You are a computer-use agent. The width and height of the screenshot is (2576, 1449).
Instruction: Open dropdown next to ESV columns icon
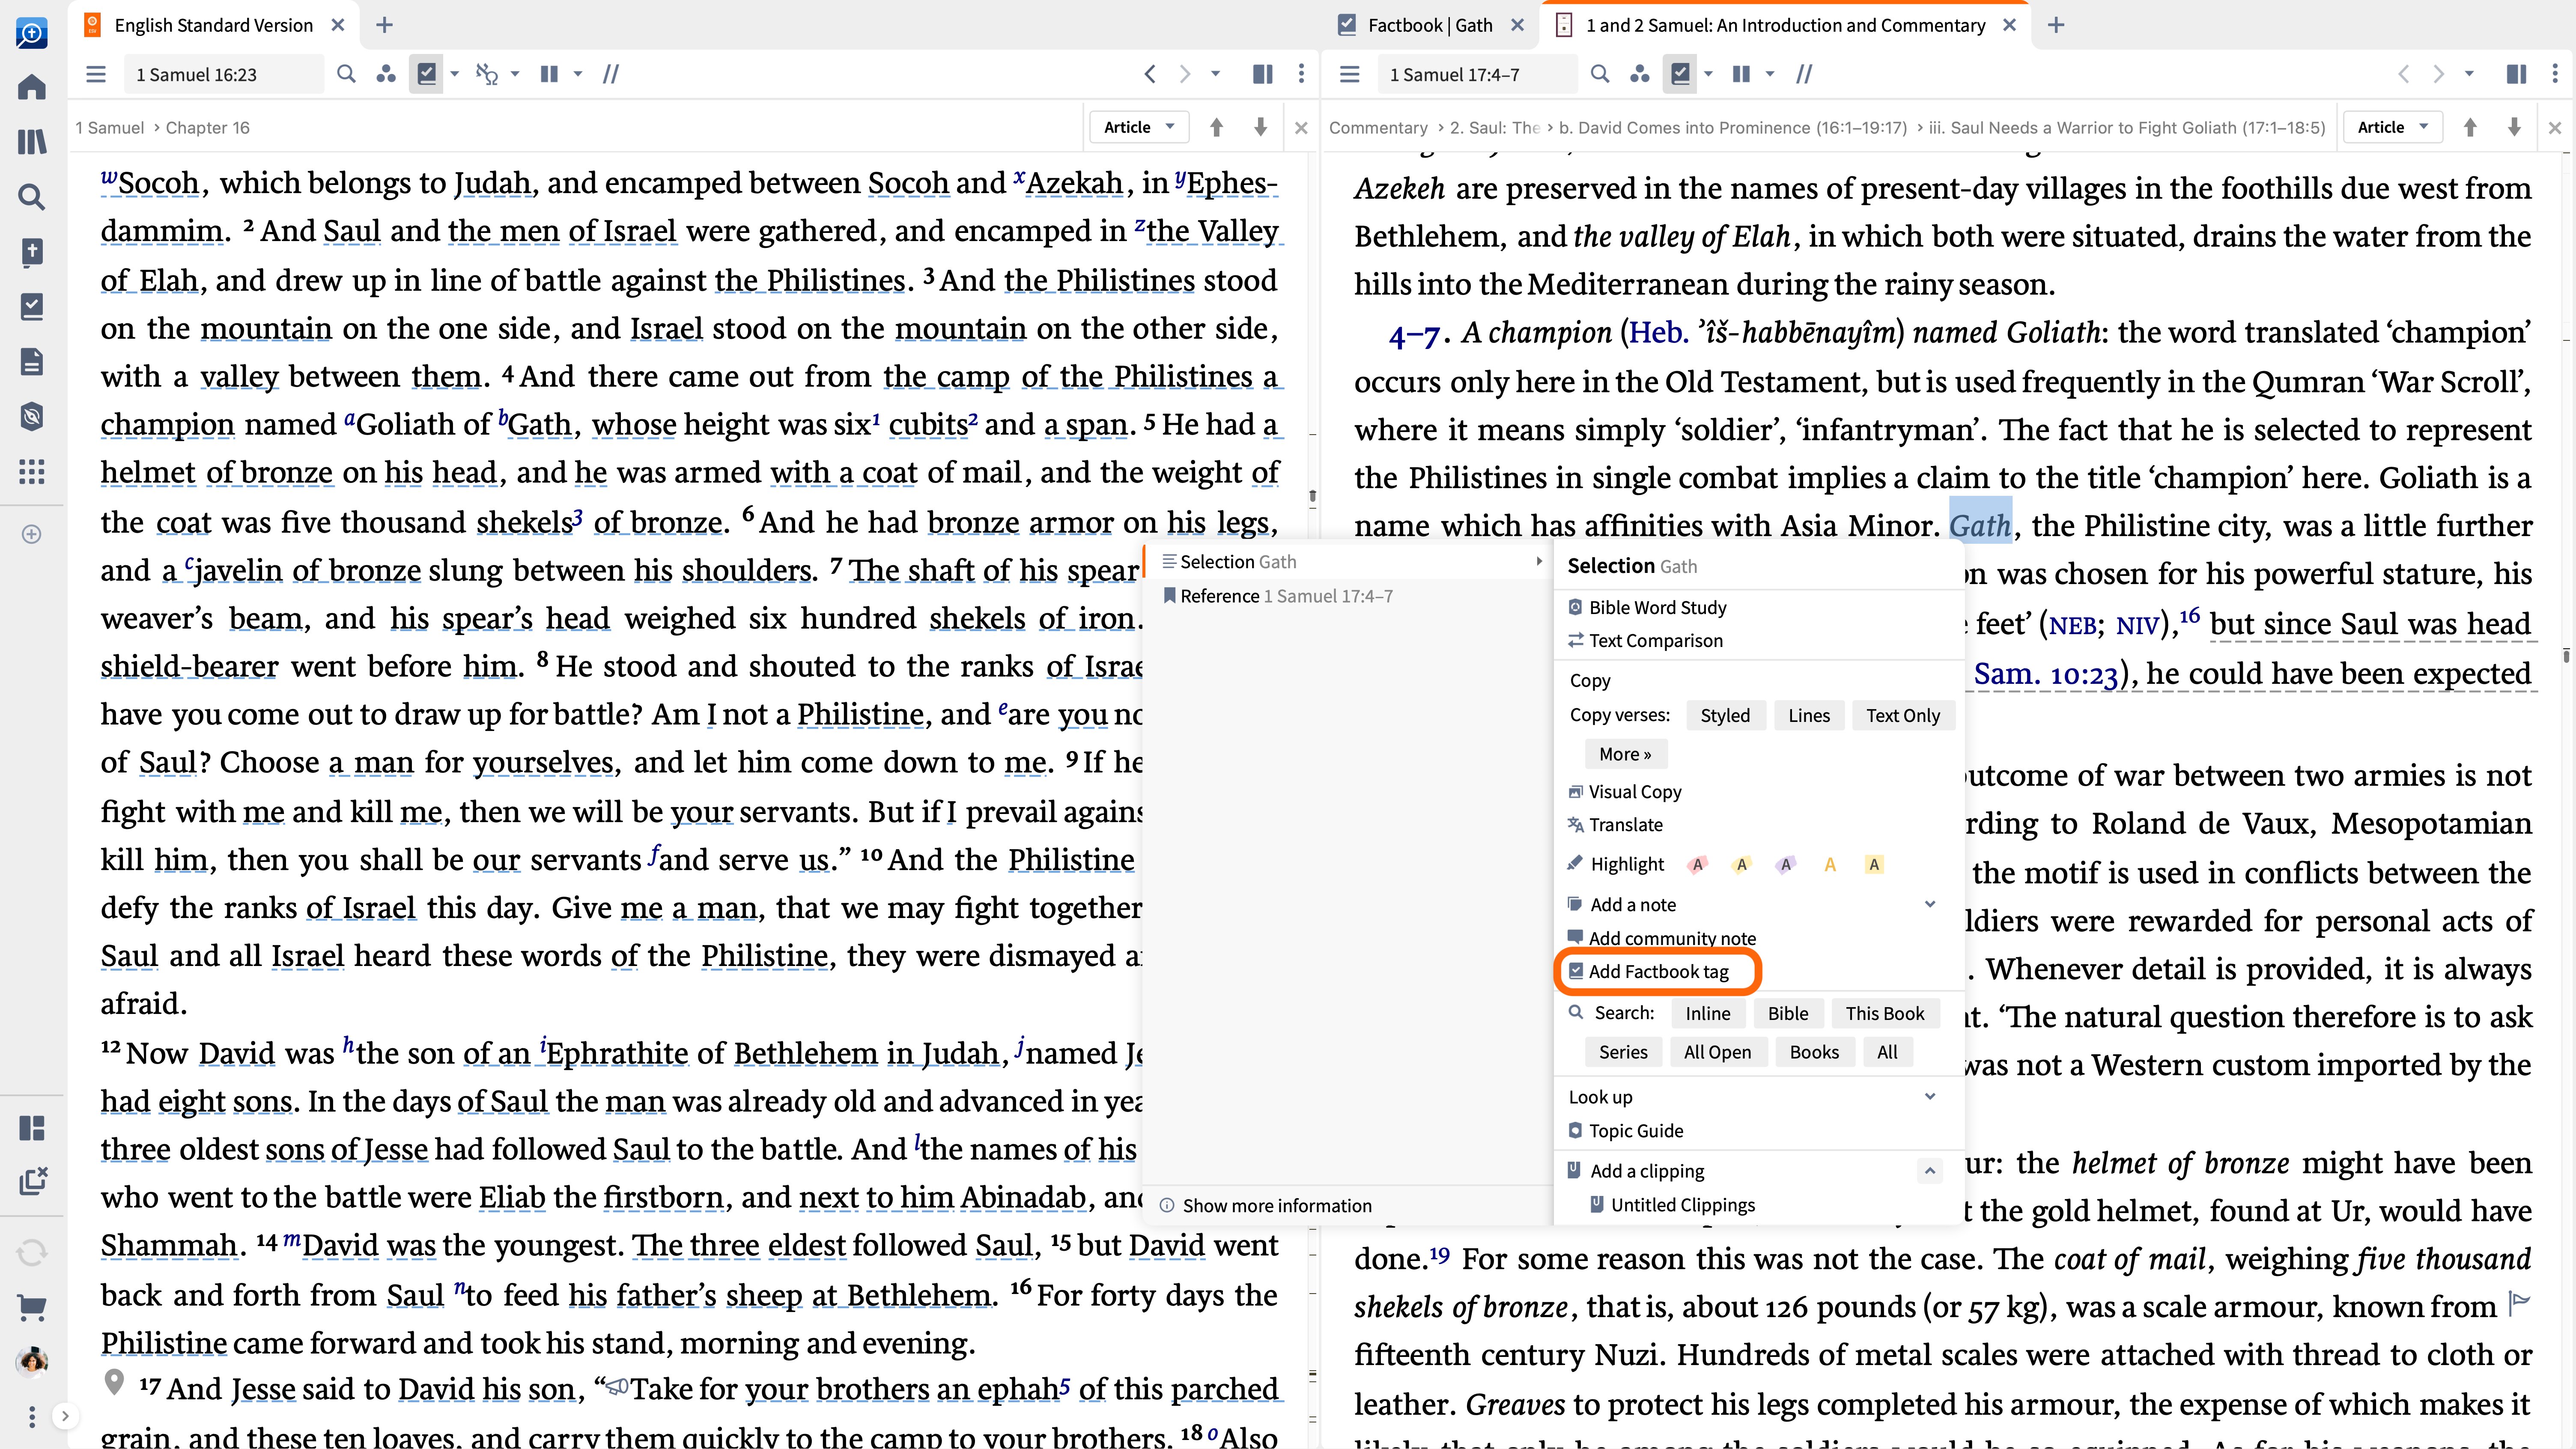click(577, 74)
